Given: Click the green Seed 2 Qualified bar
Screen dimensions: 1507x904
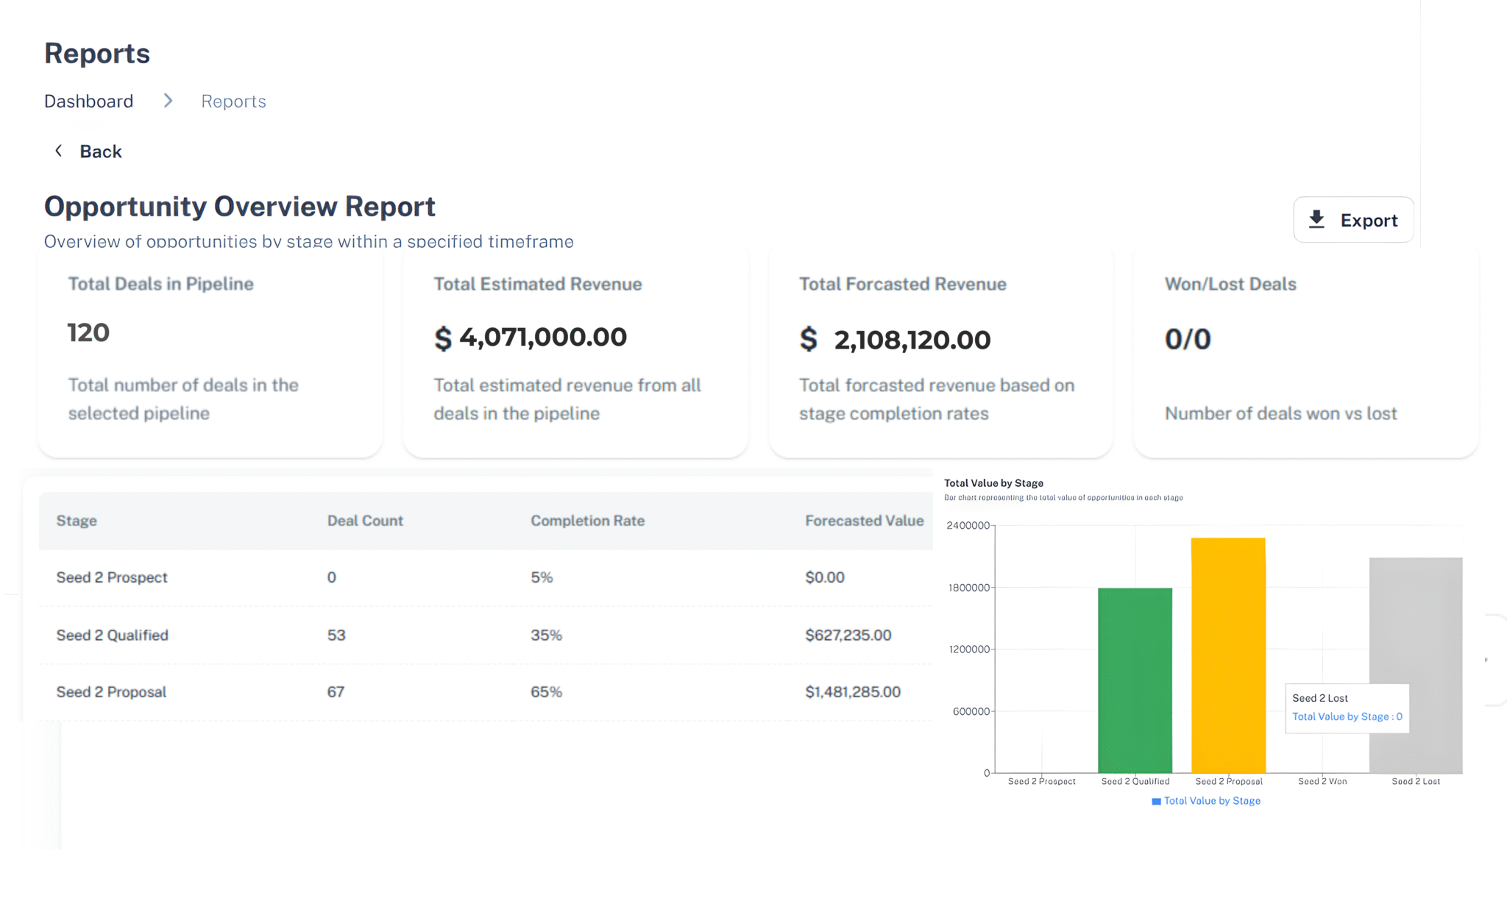Looking at the screenshot, I should click(x=1135, y=680).
